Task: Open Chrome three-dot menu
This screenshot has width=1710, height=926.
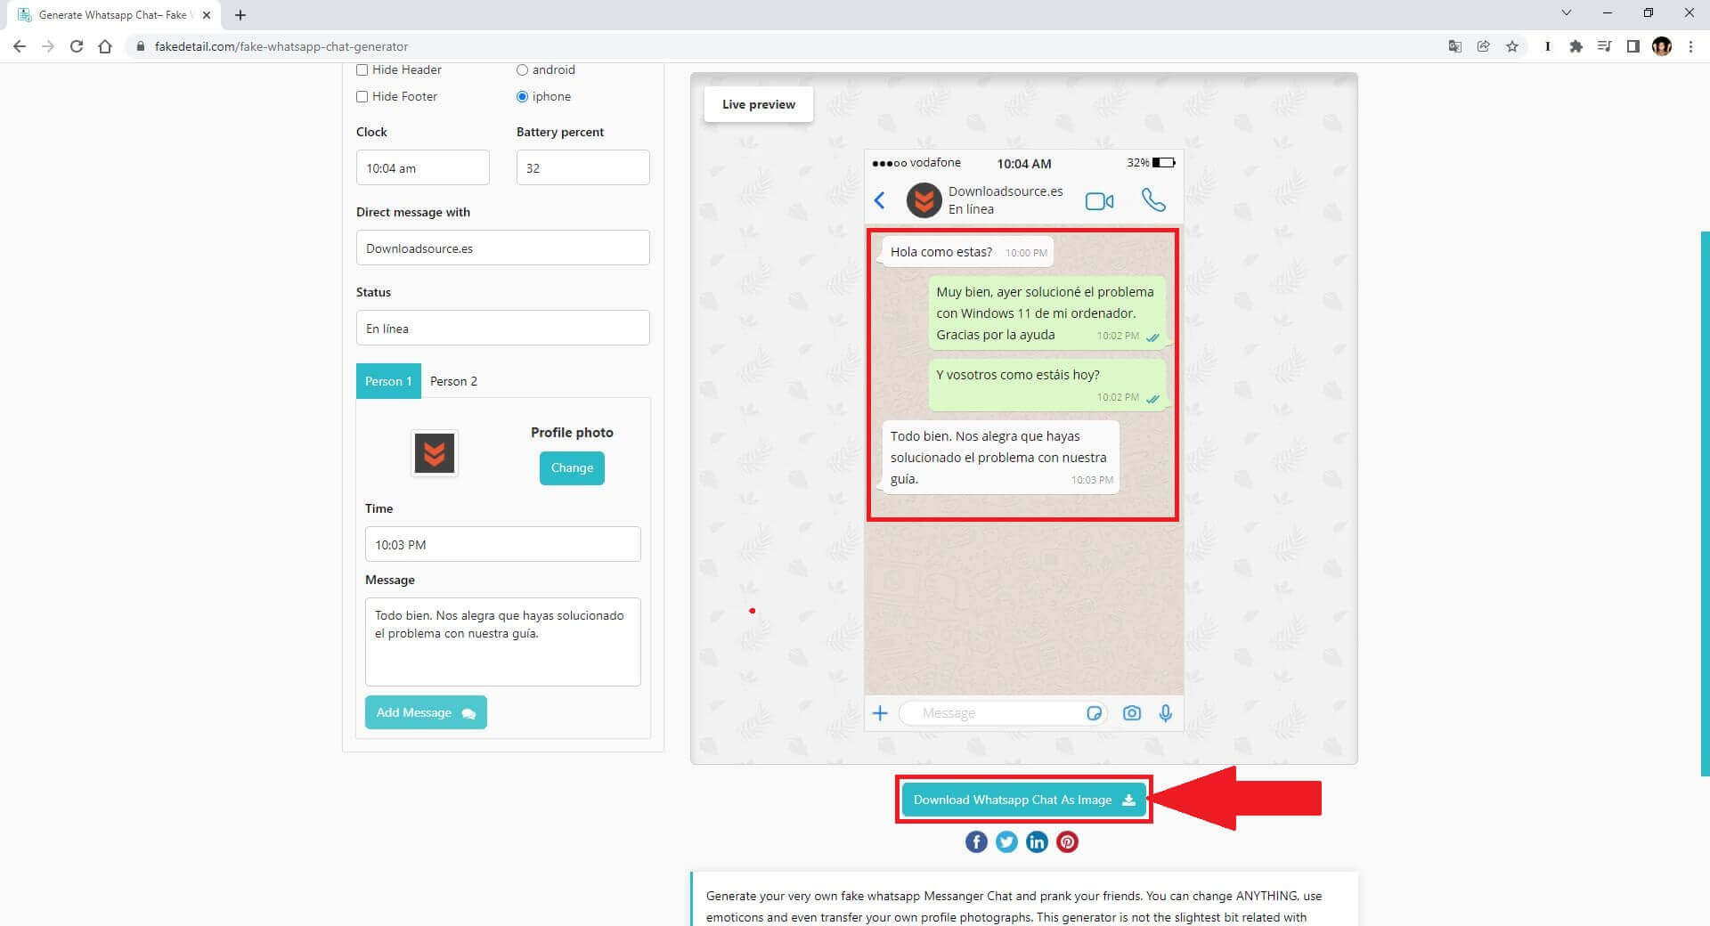Action: (x=1690, y=46)
